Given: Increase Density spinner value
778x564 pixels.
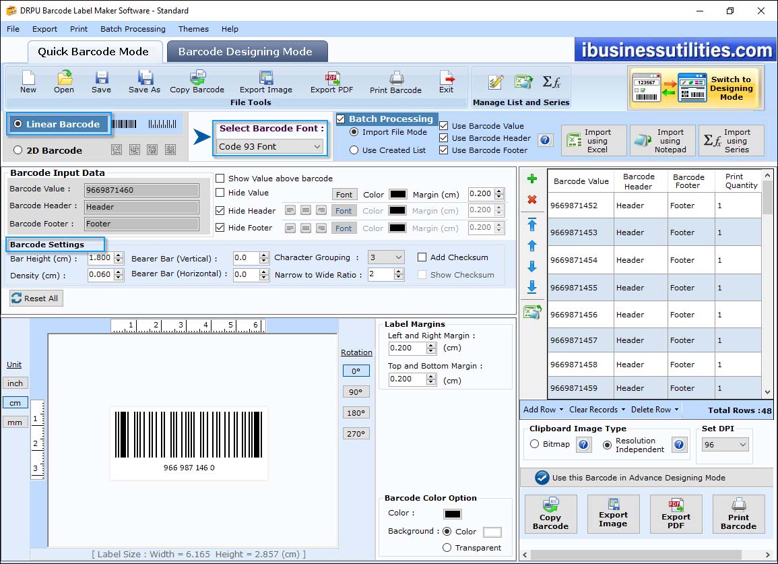Looking at the screenshot, I should 118,272.
